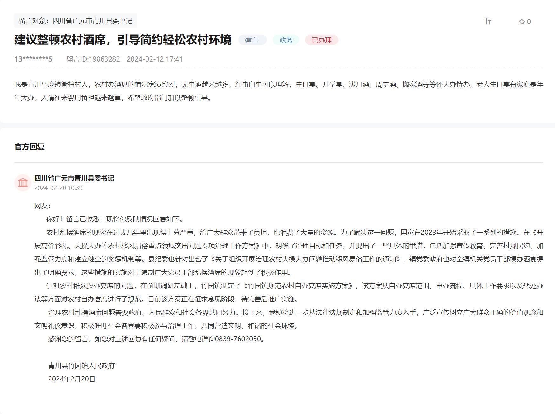Click the poster username 13********5

click(x=33, y=59)
